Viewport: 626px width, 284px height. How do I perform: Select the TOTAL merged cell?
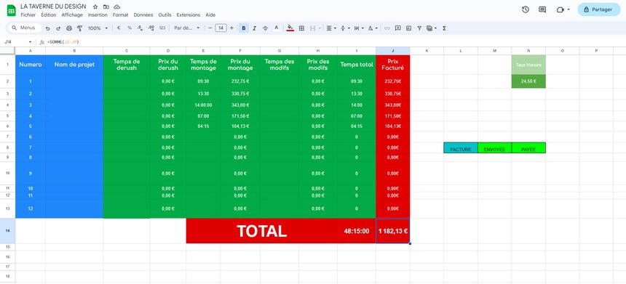coord(261,231)
